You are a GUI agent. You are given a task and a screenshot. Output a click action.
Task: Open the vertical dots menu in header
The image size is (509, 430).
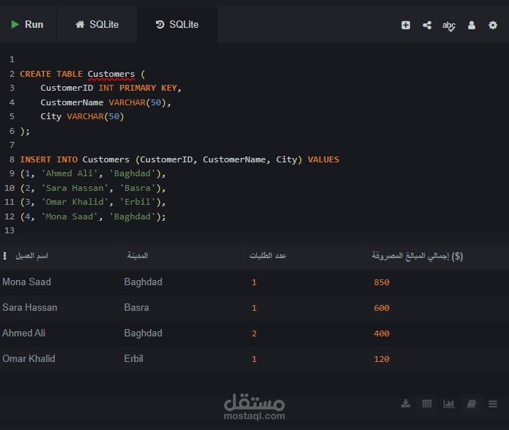click(4, 256)
